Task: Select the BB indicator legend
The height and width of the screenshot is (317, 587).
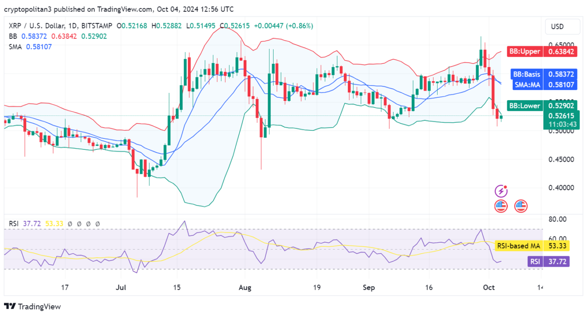Action: [13, 36]
